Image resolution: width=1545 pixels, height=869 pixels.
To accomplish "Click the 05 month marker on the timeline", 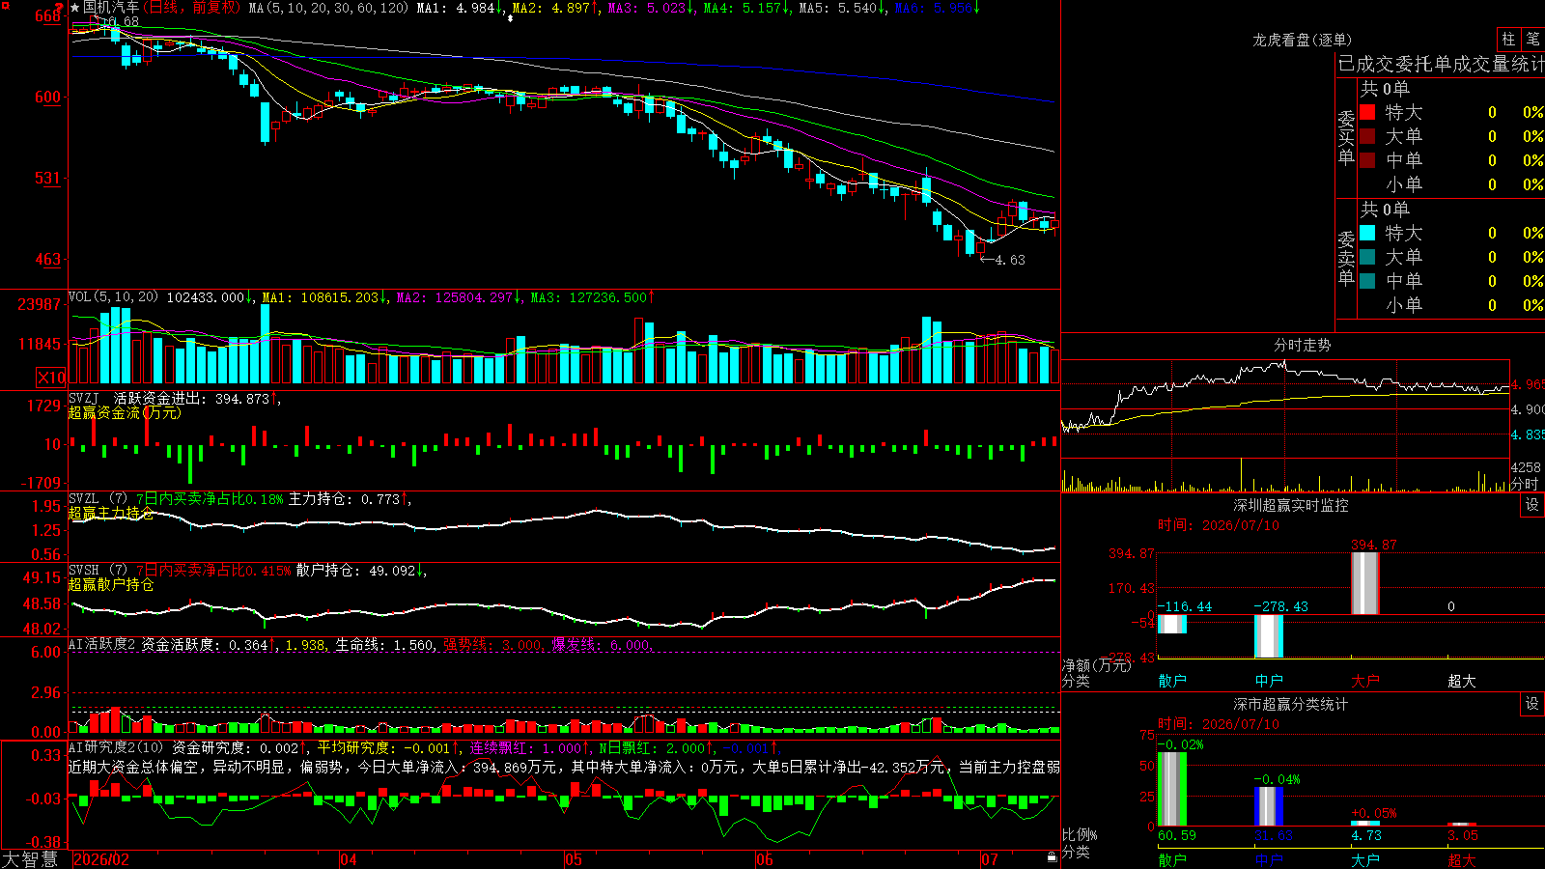I will [574, 859].
